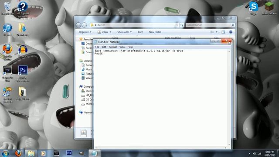Switch to Notepad on the taskbar

coord(95,153)
